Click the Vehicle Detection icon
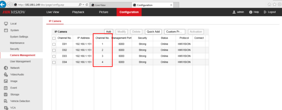 click(x=6, y=101)
